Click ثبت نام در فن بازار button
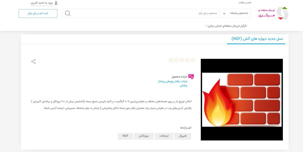The height and width of the screenshot is (152, 303). [x=38, y=13]
